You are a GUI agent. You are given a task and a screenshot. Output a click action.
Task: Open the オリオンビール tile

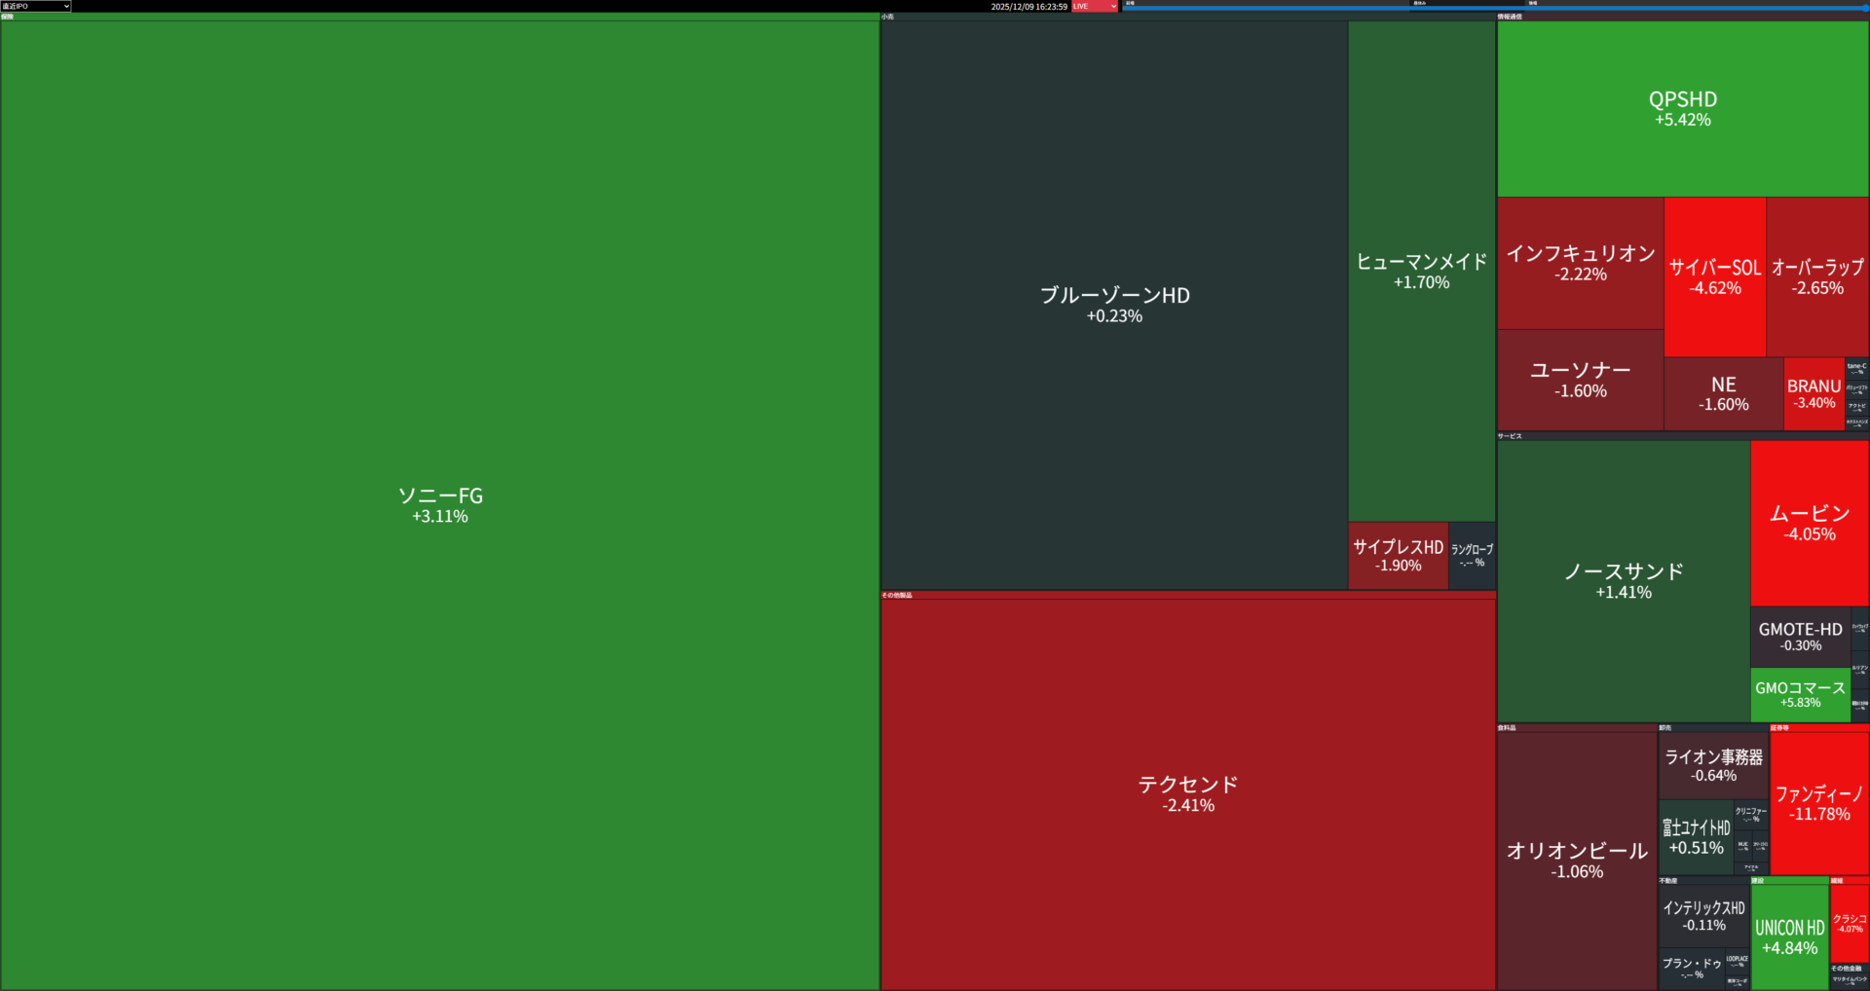1576,860
